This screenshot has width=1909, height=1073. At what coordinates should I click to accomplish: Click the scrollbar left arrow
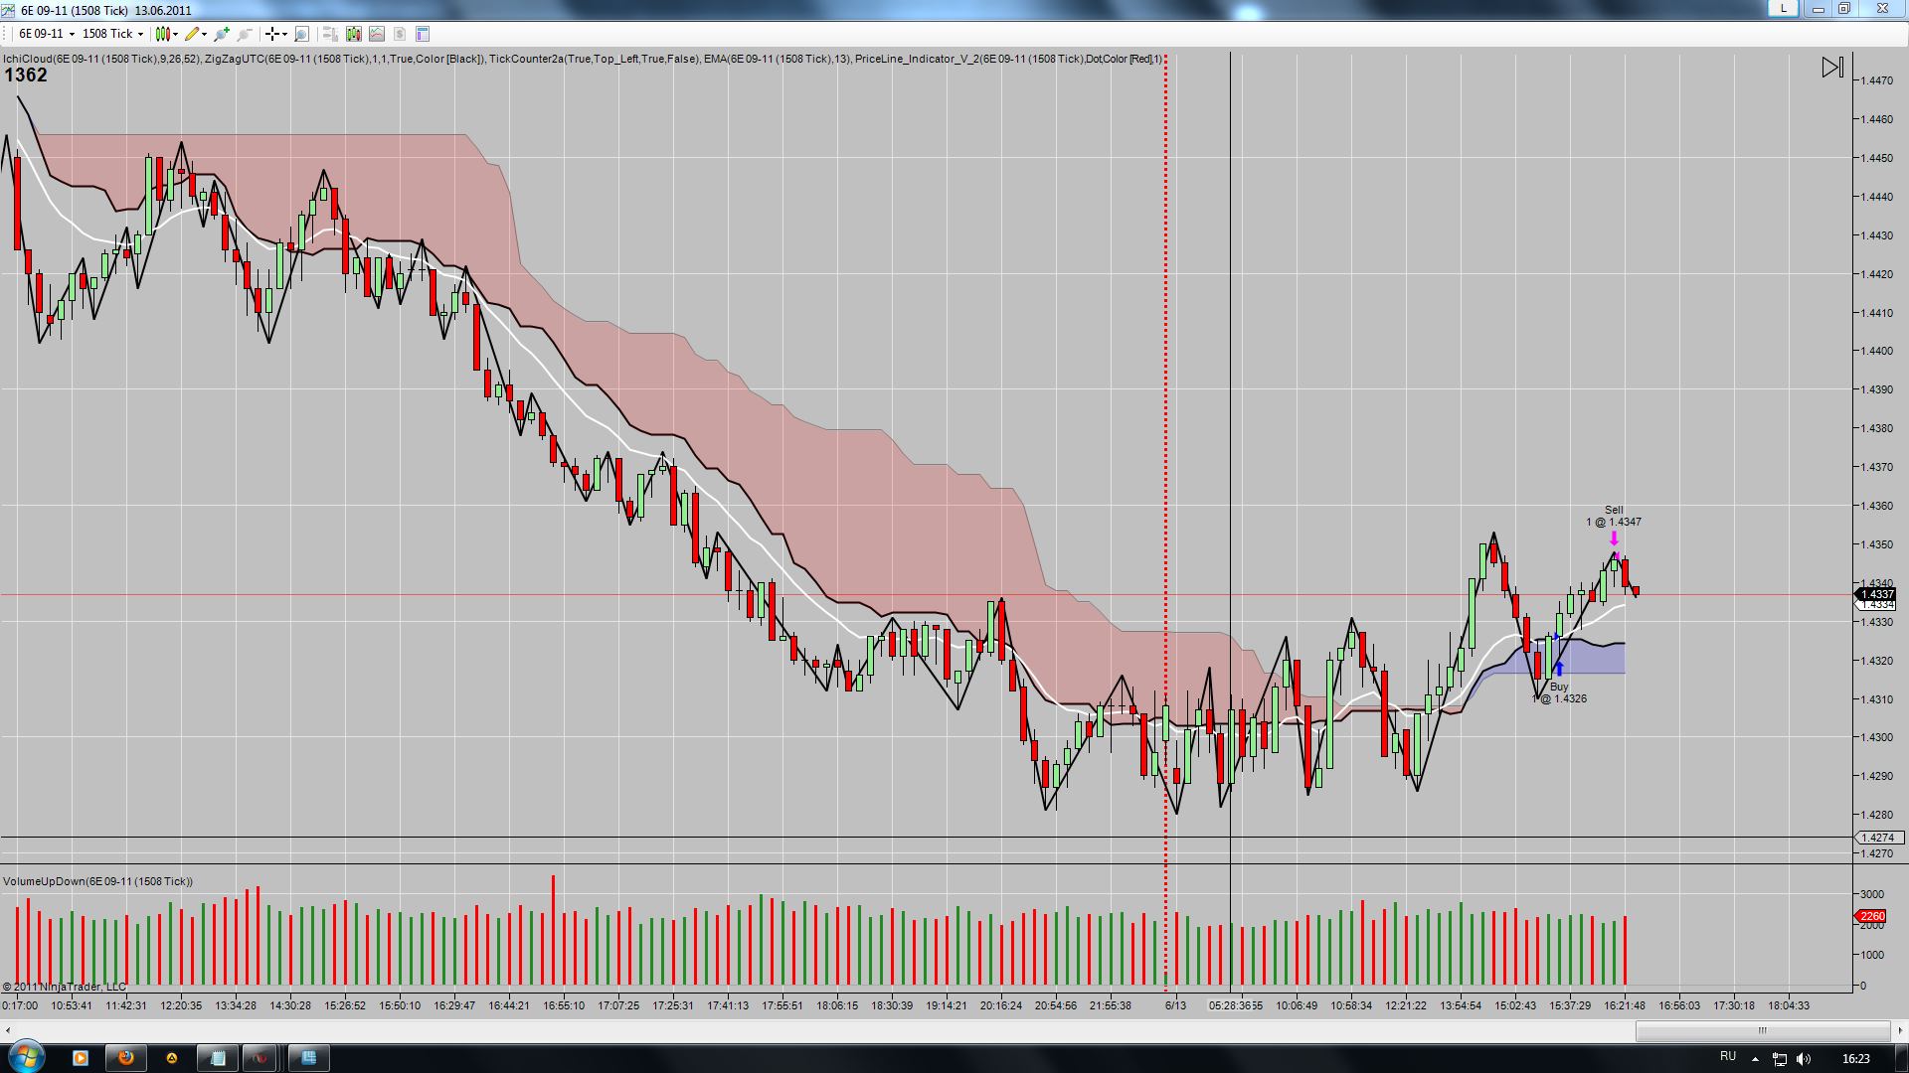tap(8, 1031)
